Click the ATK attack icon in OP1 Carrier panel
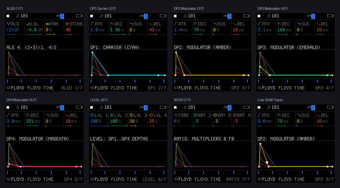This screenshot has width=340, height=188. [x=92, y=24]
